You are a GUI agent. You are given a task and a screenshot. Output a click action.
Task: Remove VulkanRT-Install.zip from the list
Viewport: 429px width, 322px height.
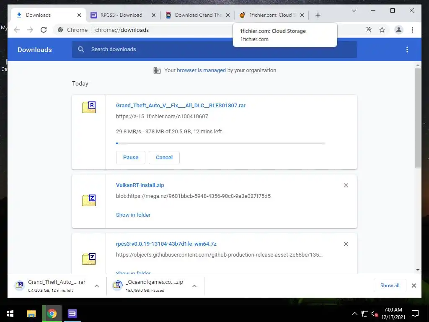click(346, 185)
